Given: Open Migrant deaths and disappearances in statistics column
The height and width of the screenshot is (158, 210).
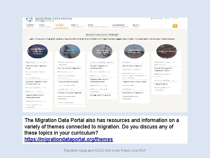Looking at the screenshot, I should click(34, 96).
